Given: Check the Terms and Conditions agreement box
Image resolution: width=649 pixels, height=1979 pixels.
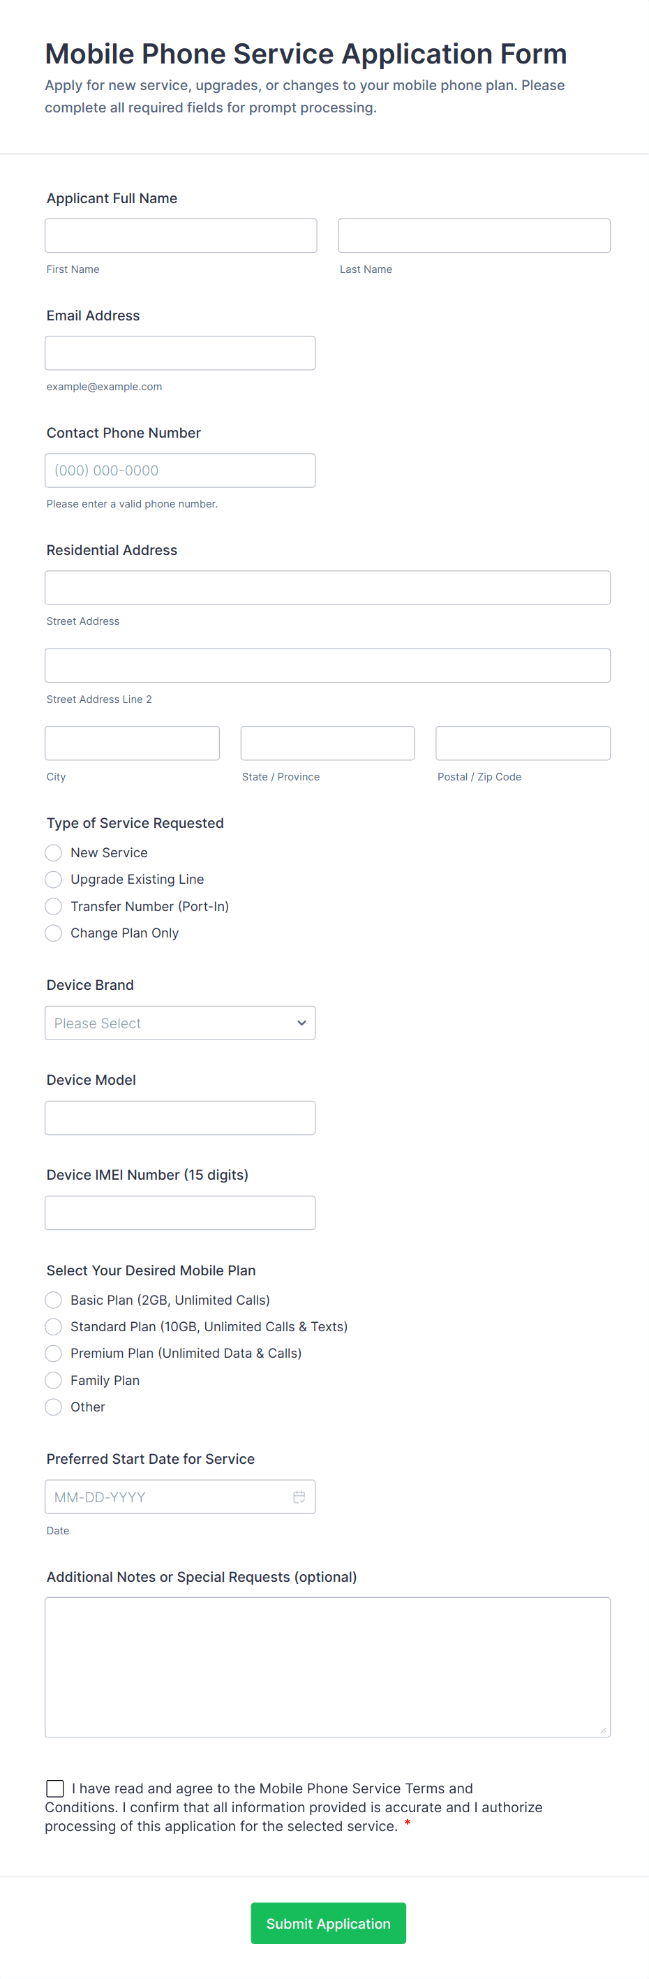Looking at the screenshot, I should point(55,1788).
